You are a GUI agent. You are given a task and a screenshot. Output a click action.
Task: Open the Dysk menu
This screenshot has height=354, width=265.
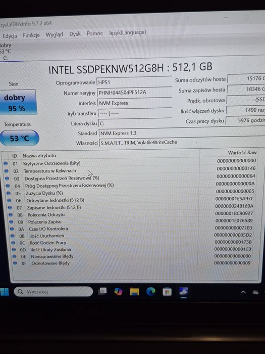(75, 34)
